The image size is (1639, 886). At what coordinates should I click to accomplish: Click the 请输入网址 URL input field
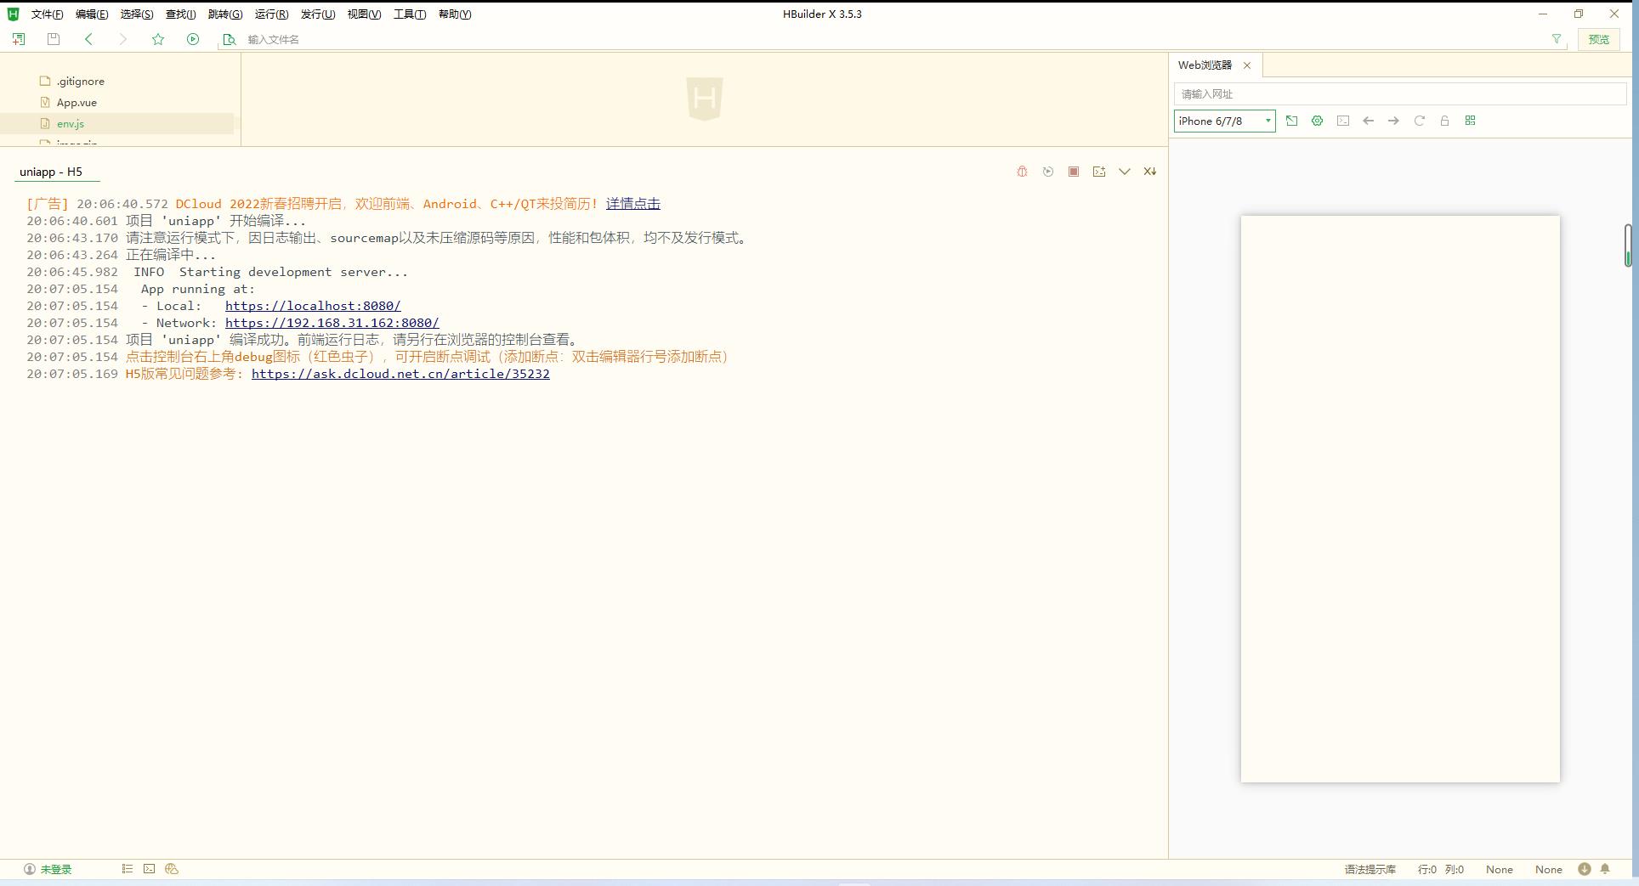[x=1399, y=94]
